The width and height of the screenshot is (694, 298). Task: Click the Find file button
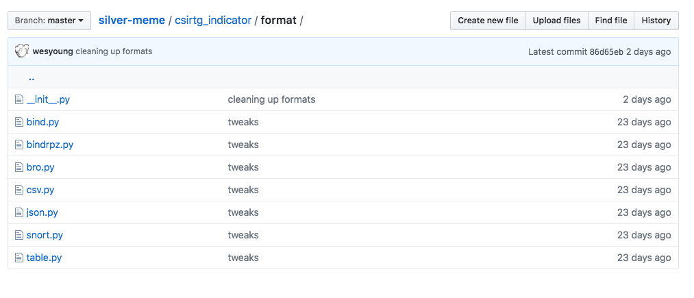pyautogui.click(x=611, y=21)
